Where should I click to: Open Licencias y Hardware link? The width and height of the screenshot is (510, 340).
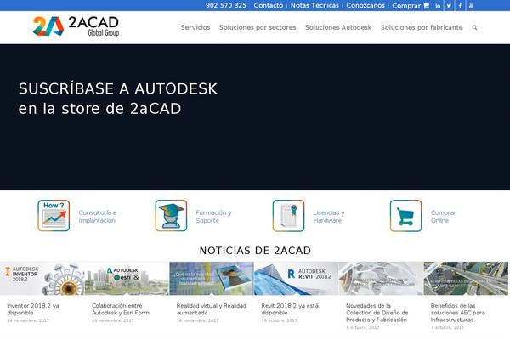pyautogui.click(x=329, y=217)
